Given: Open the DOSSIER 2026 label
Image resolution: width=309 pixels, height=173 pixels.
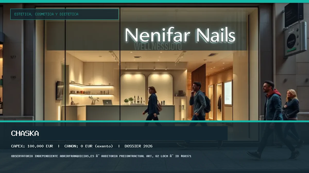Looking at the screenshot, I should [139, 146].
